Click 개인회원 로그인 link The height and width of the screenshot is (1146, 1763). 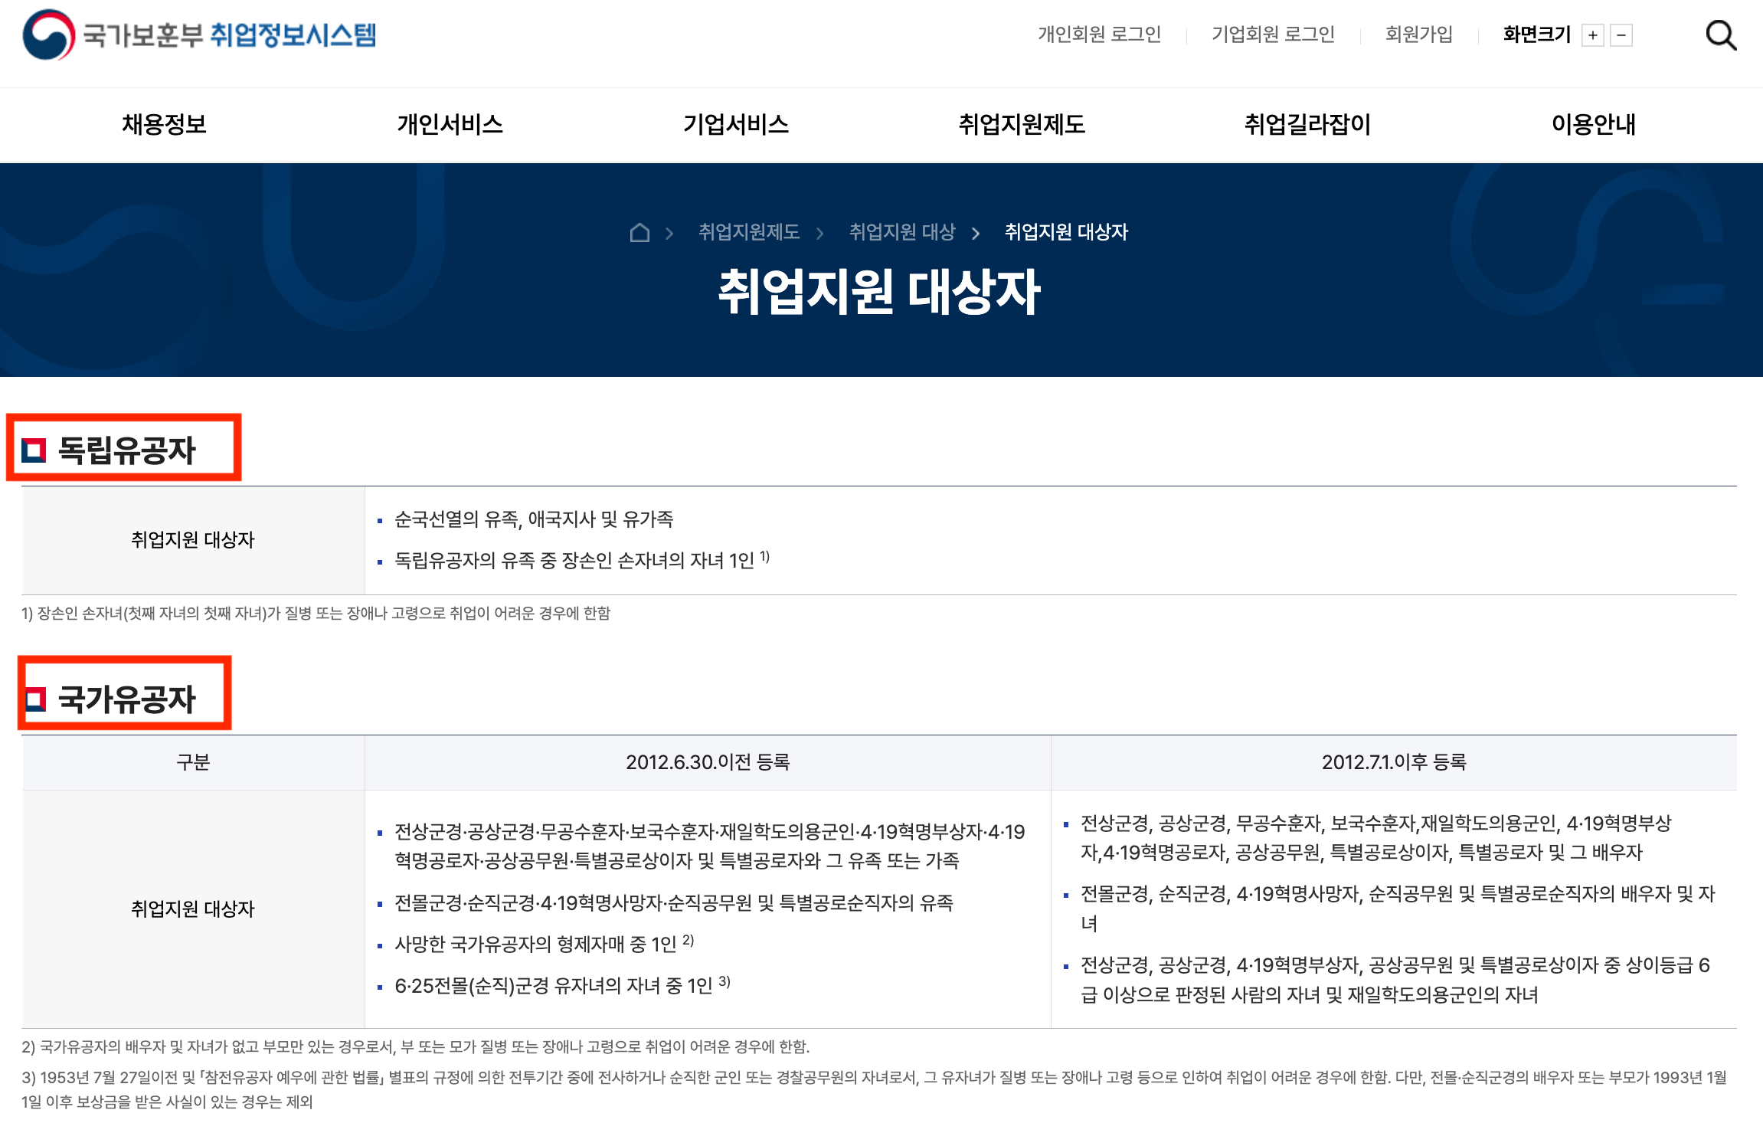[1099, 34]
